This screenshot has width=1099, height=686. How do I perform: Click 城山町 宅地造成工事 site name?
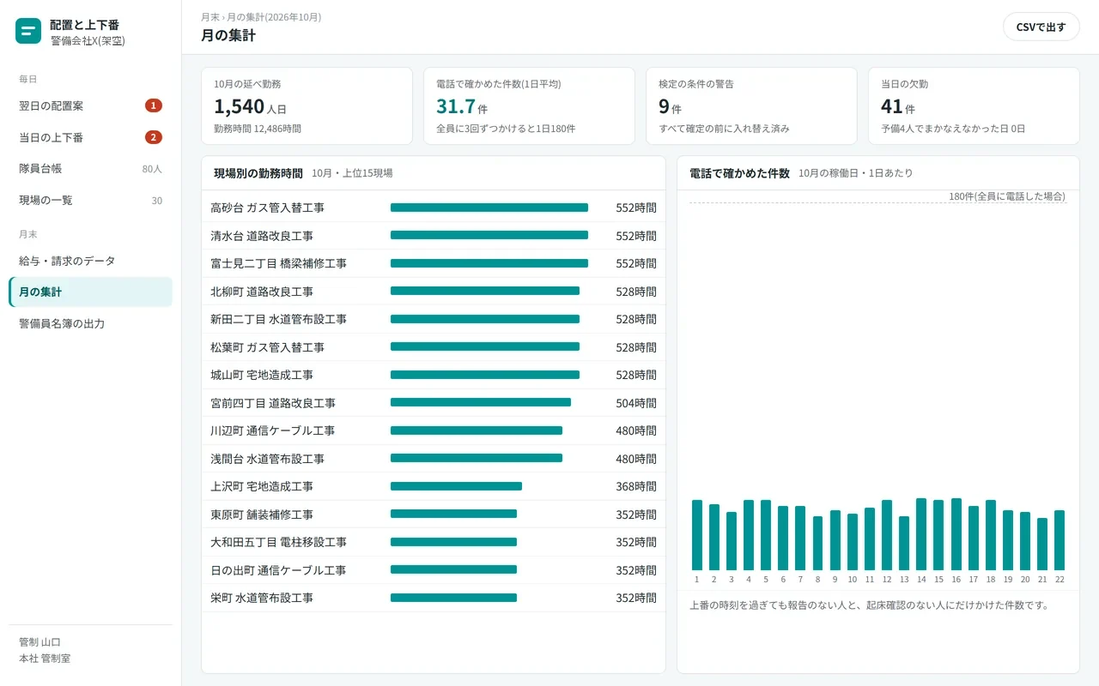[x=262, y=375]
